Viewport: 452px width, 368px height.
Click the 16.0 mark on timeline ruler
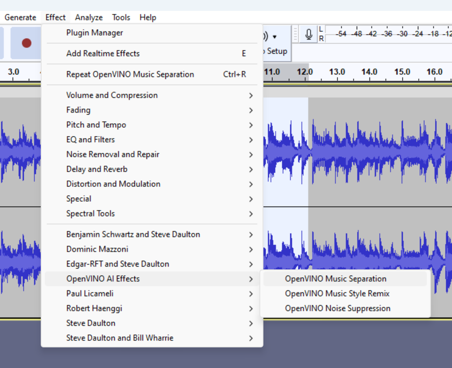[435, 72]
